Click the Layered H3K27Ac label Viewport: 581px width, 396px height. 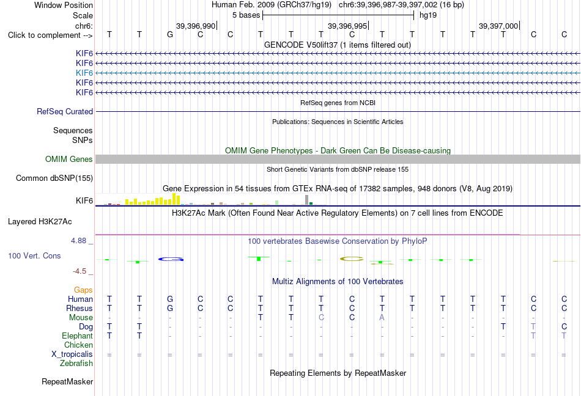40,222
